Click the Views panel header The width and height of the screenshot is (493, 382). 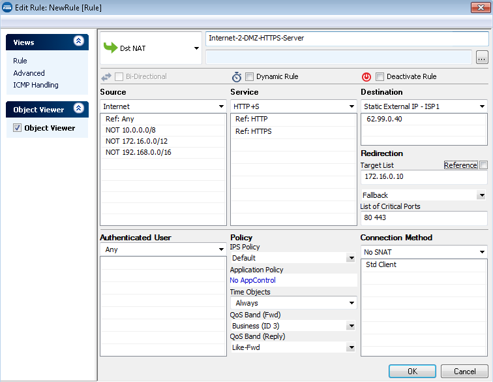point(47,42)
